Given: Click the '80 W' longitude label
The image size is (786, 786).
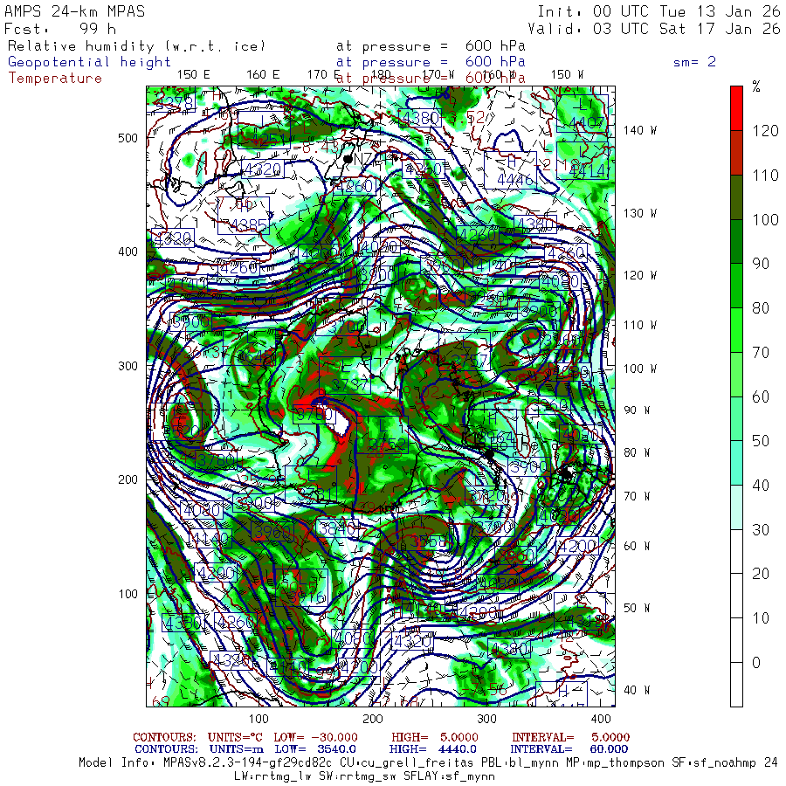Looking at the screenshot, I should 637,452.
